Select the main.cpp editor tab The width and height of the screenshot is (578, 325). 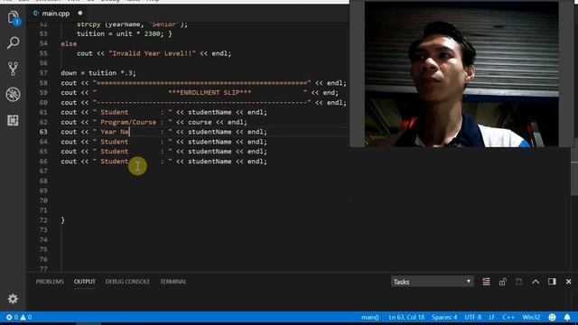55,14
